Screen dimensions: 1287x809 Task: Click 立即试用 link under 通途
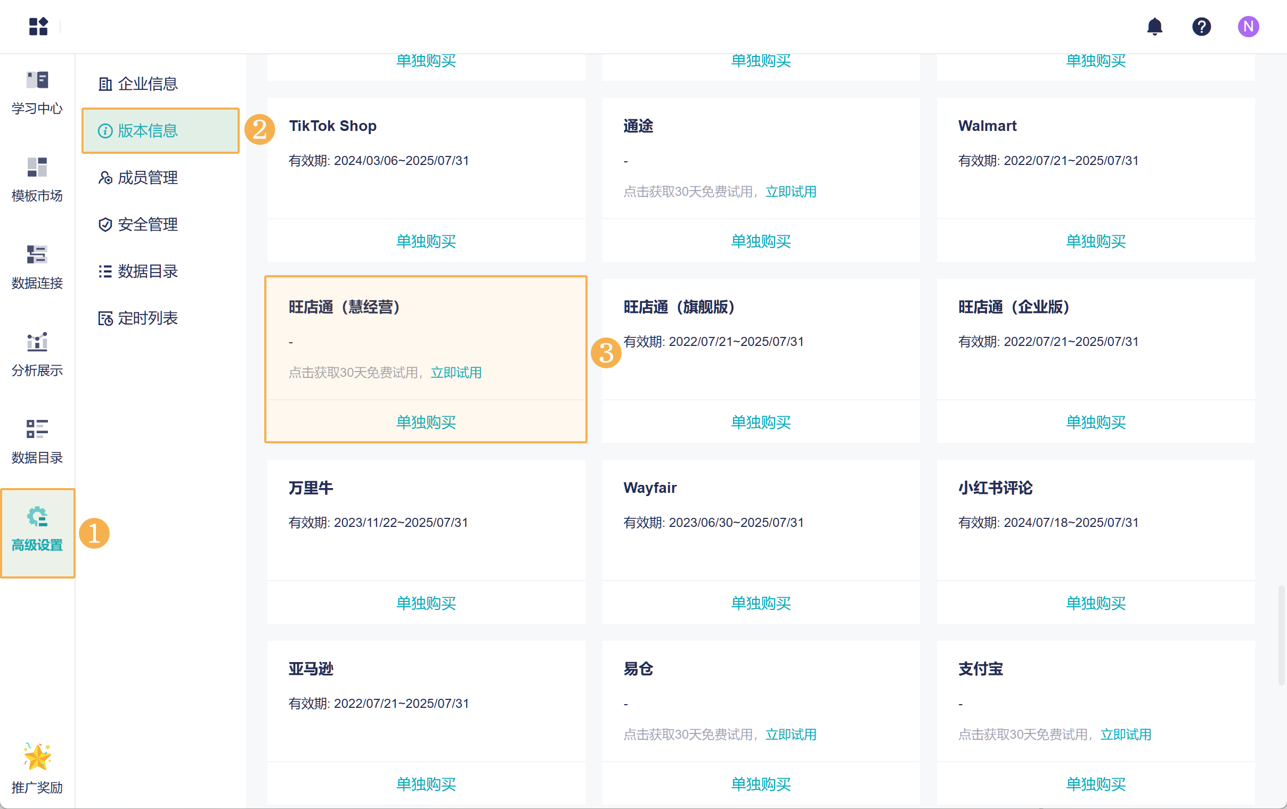[791, 192]
